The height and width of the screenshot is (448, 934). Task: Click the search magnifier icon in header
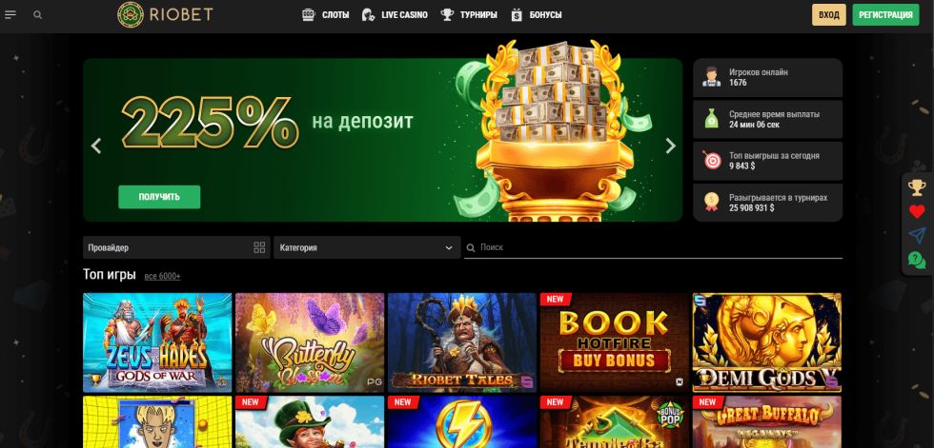(x=37, y=15)
